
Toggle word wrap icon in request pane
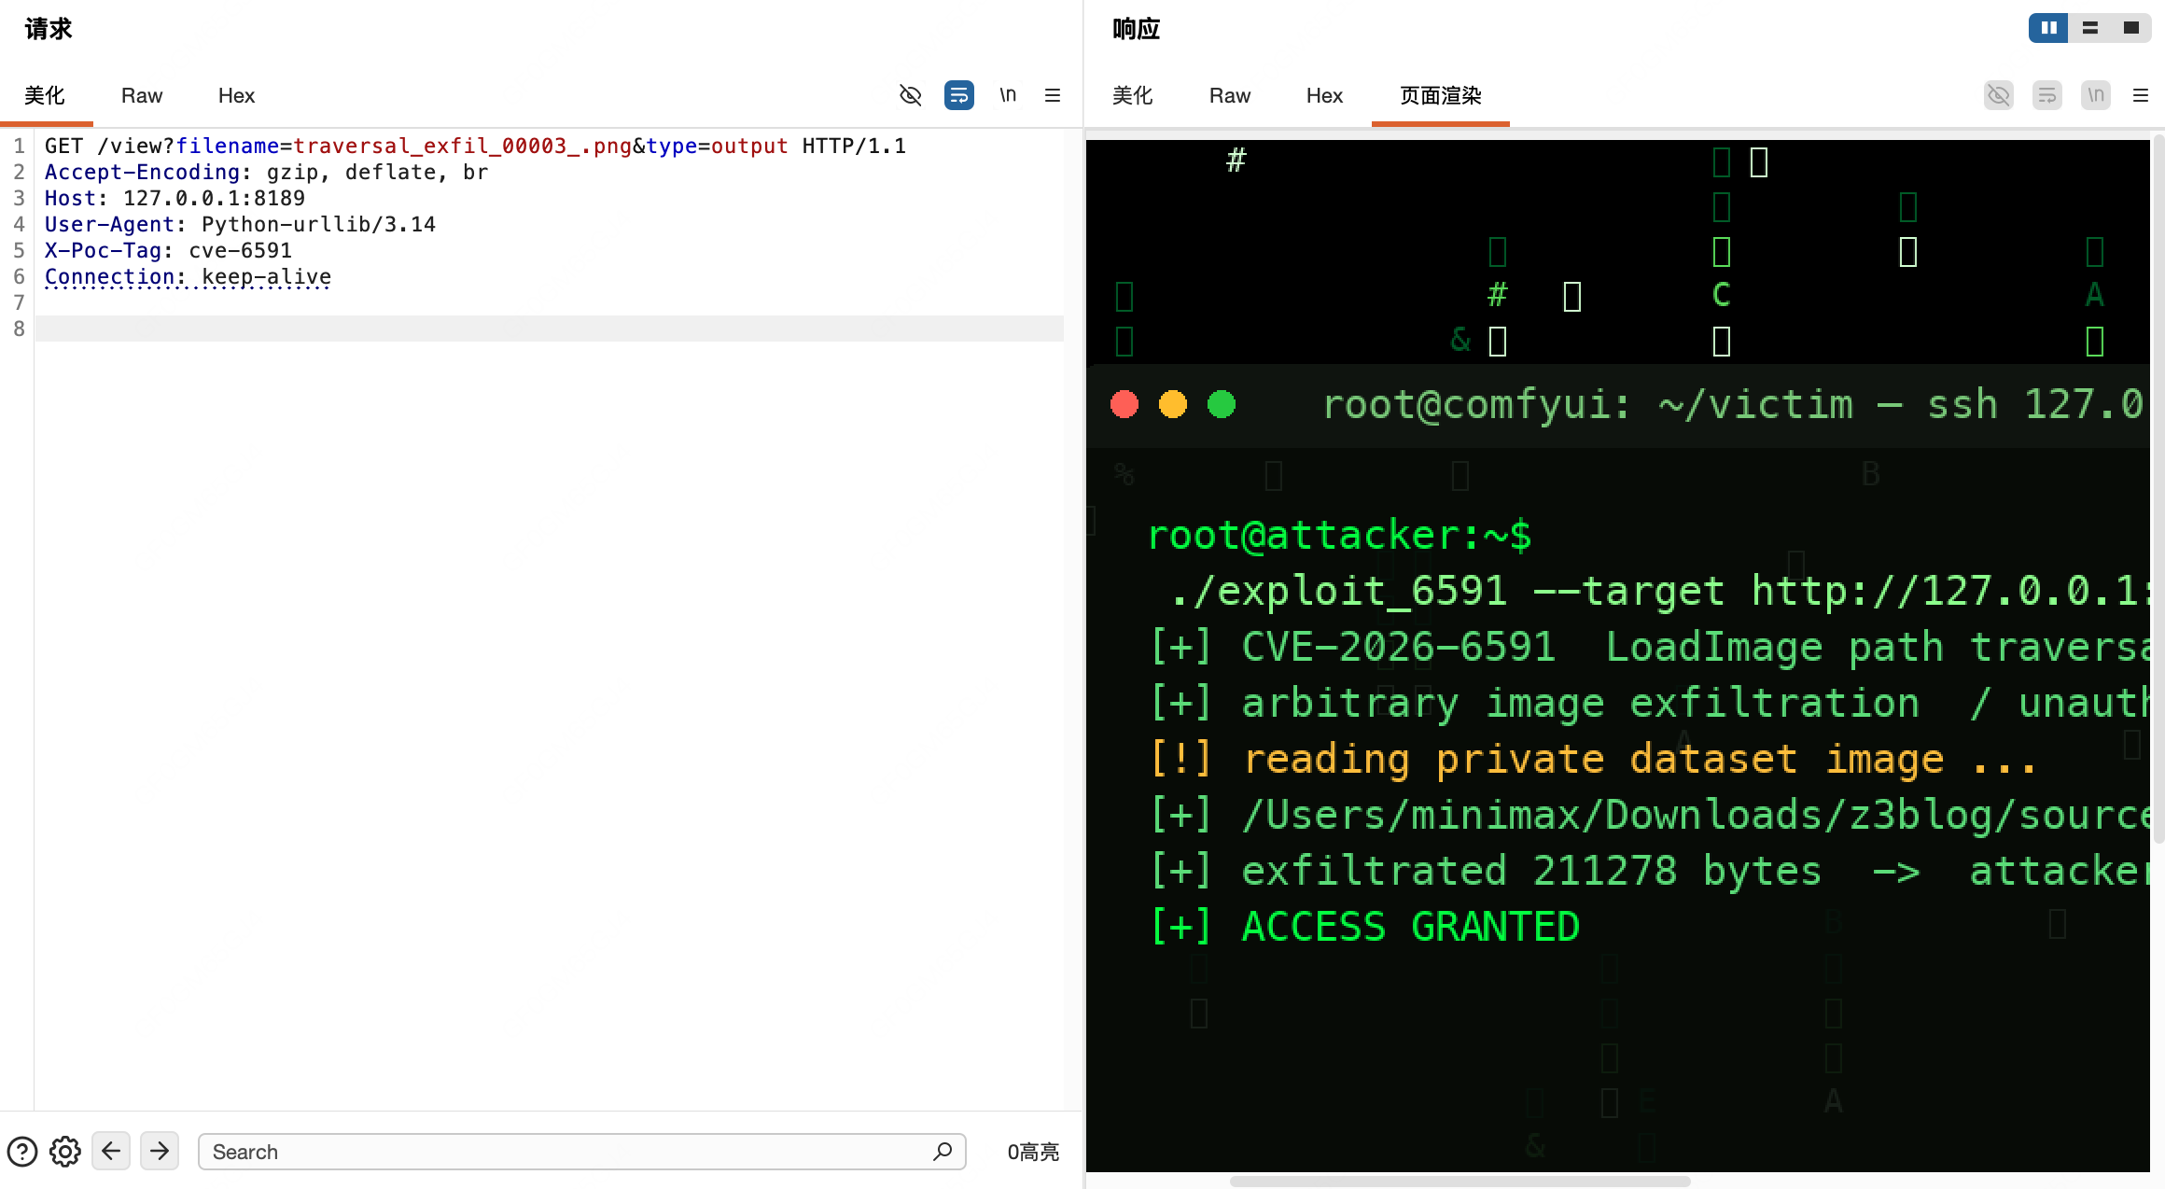959,95
